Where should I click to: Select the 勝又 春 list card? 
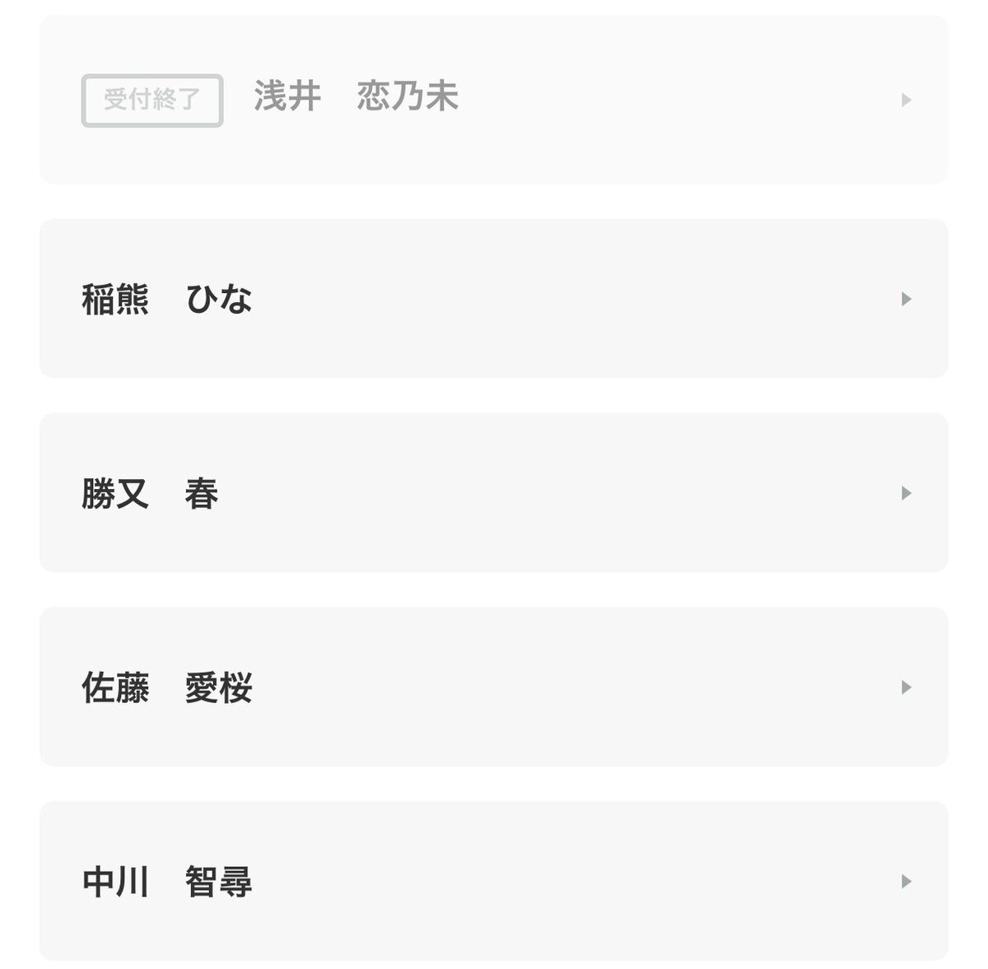494,492
